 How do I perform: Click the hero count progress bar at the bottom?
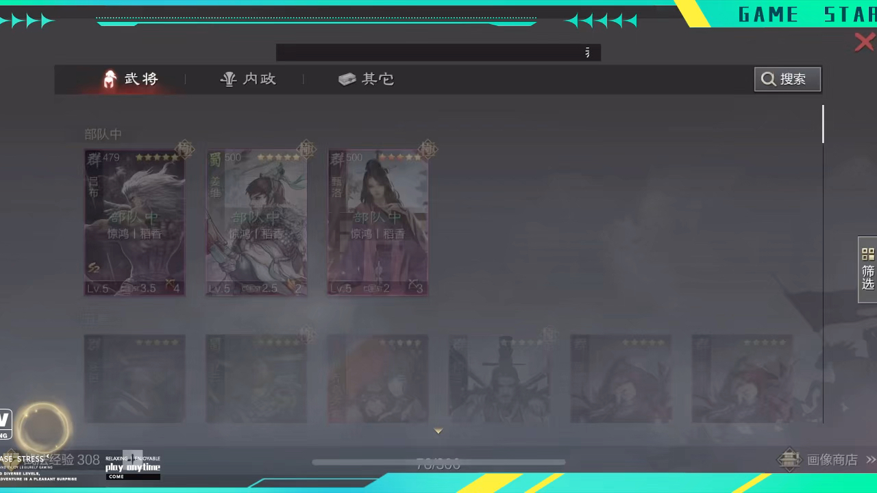coord(438,462)
